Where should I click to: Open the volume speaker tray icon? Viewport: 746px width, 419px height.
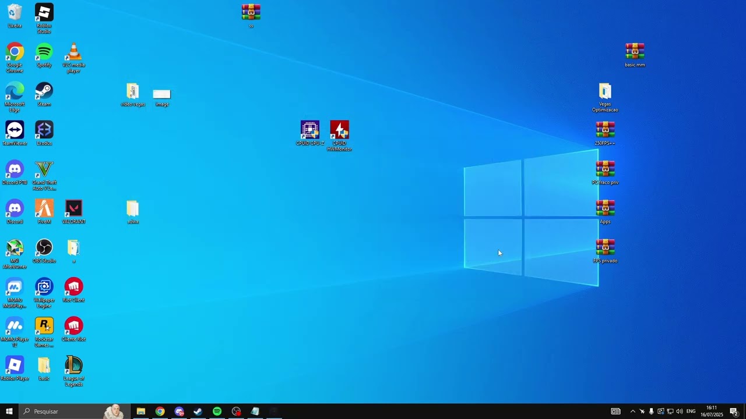tap(679, 411)
